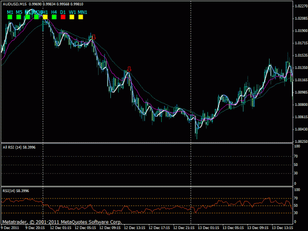
Task: Click the 13 Dec 09:15 time label
Action: [x=258, y=228]
